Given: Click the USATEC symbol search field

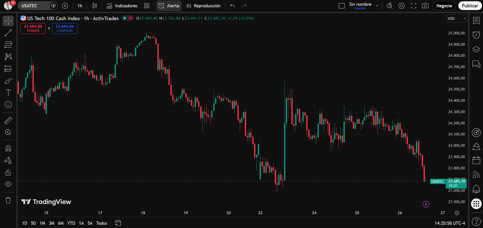Looking at the screenshot, I should pyautogui.click(x=38, y=6).
